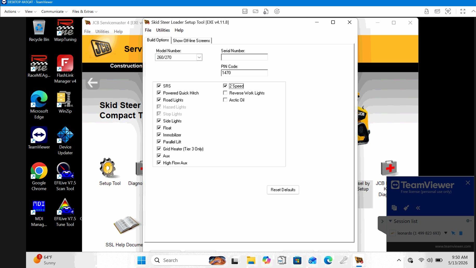This screenshot has height=268, width=476.
Task: Open the TeamViewer remote update icon
Action: point(277,11)
